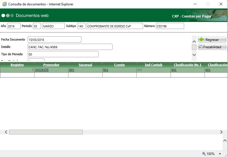228x157 pixels.
Task: Click the Año field showing 2016
Action: pyautogui.click(x=14, y=26)
